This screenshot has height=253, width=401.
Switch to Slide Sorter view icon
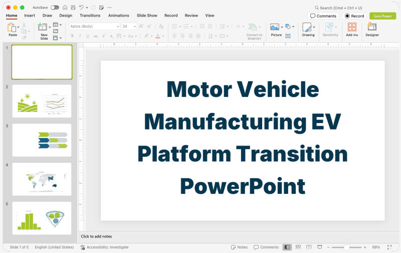click(x=298, y=247)
